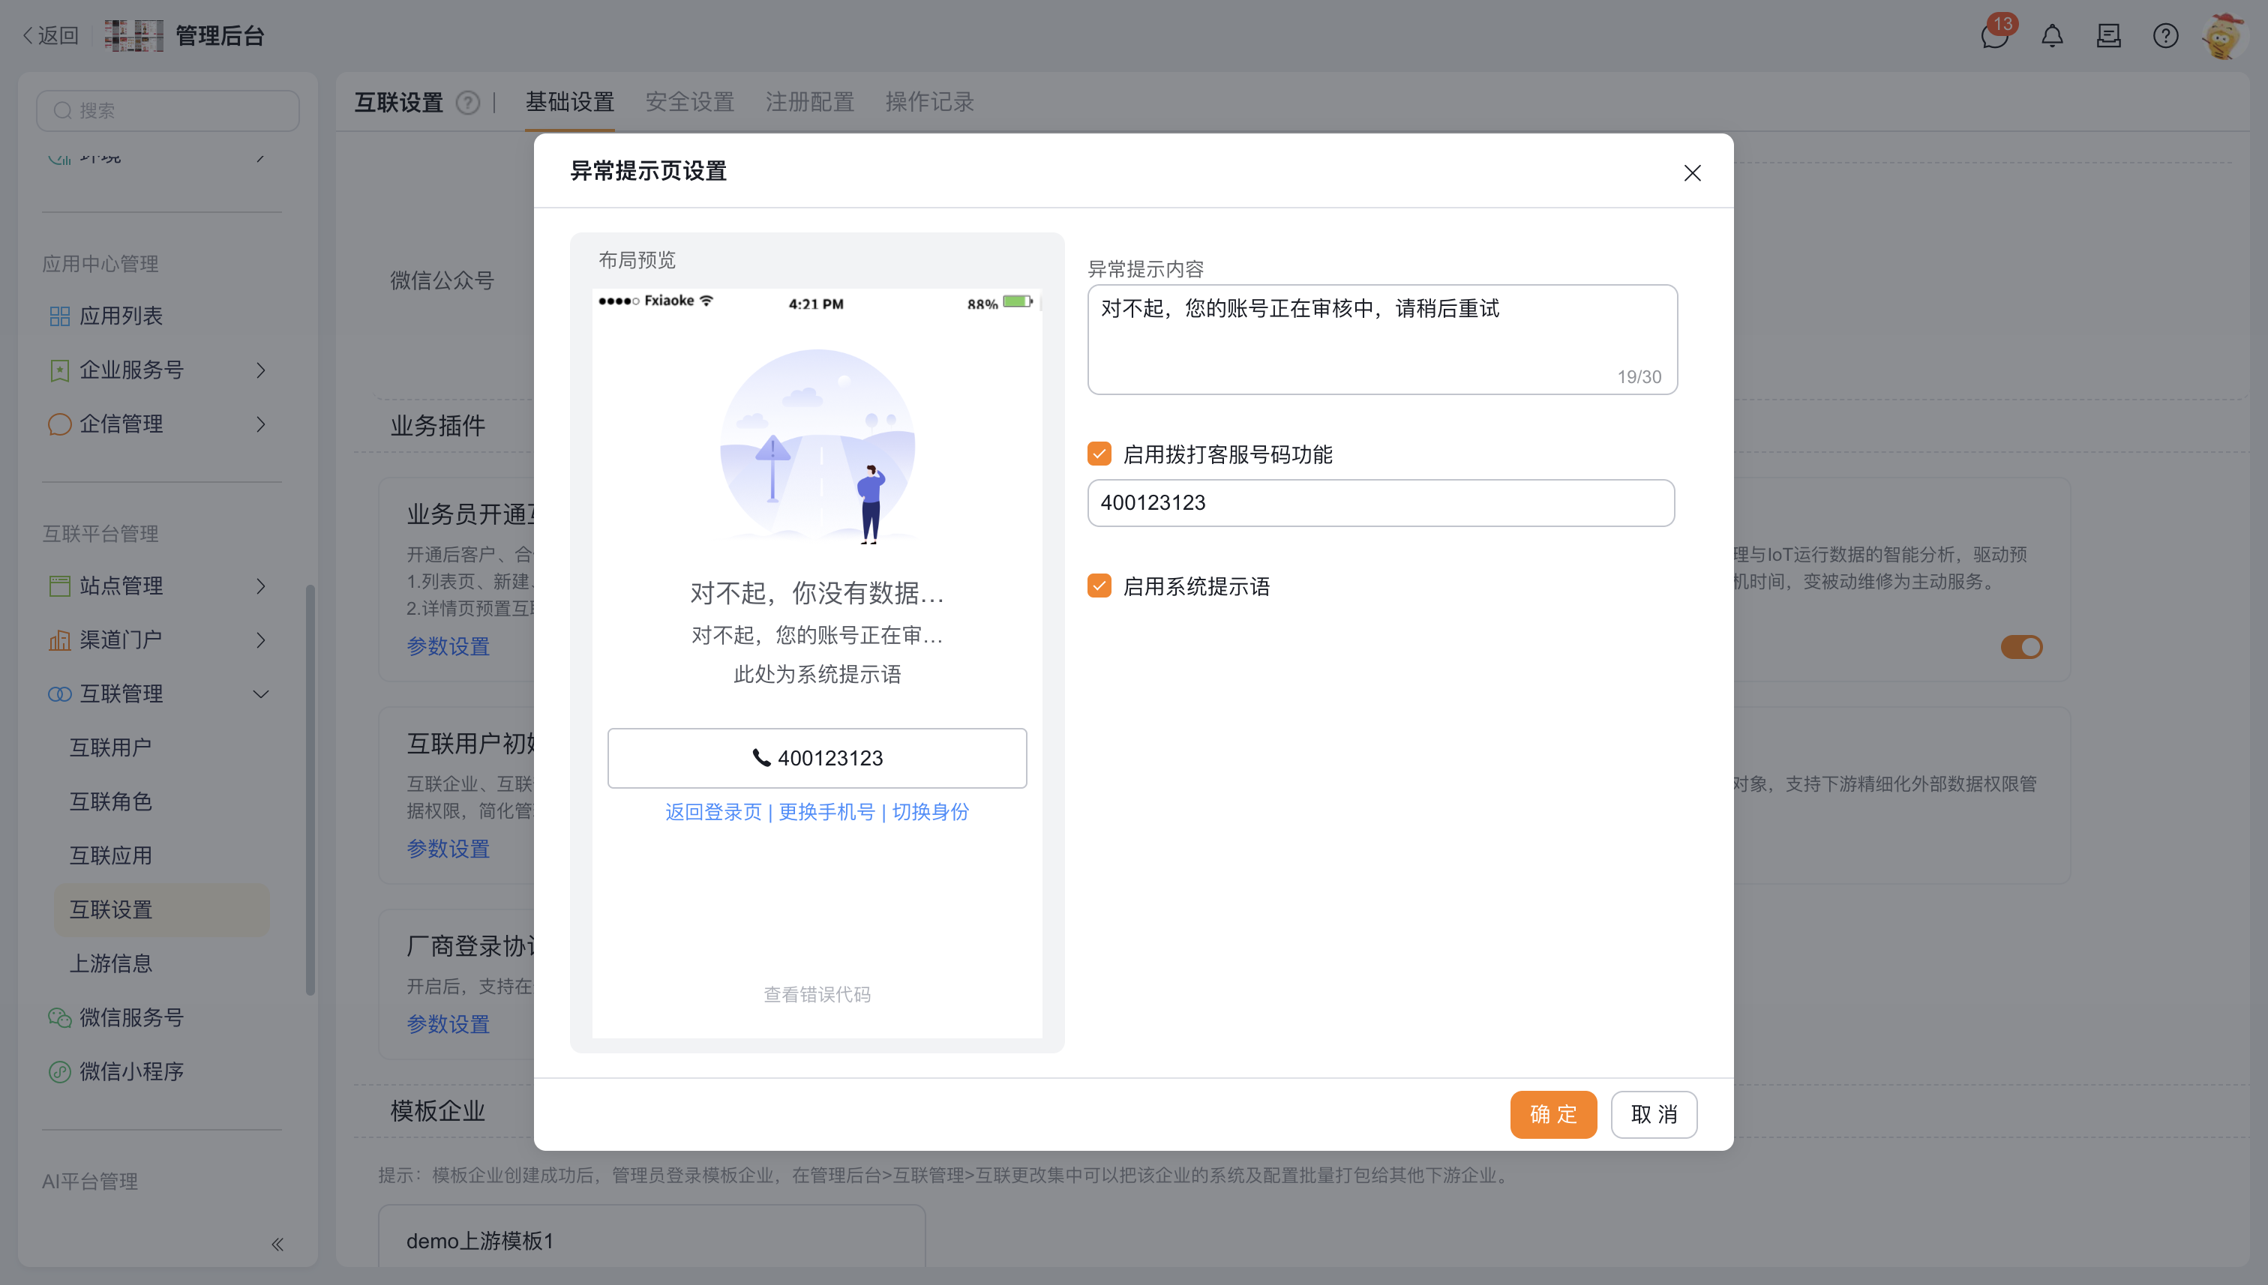Click 查看错误代码 in preview
This screenshot has width=2268, height=1285.
pyautogui.click(x=817, y=995)
